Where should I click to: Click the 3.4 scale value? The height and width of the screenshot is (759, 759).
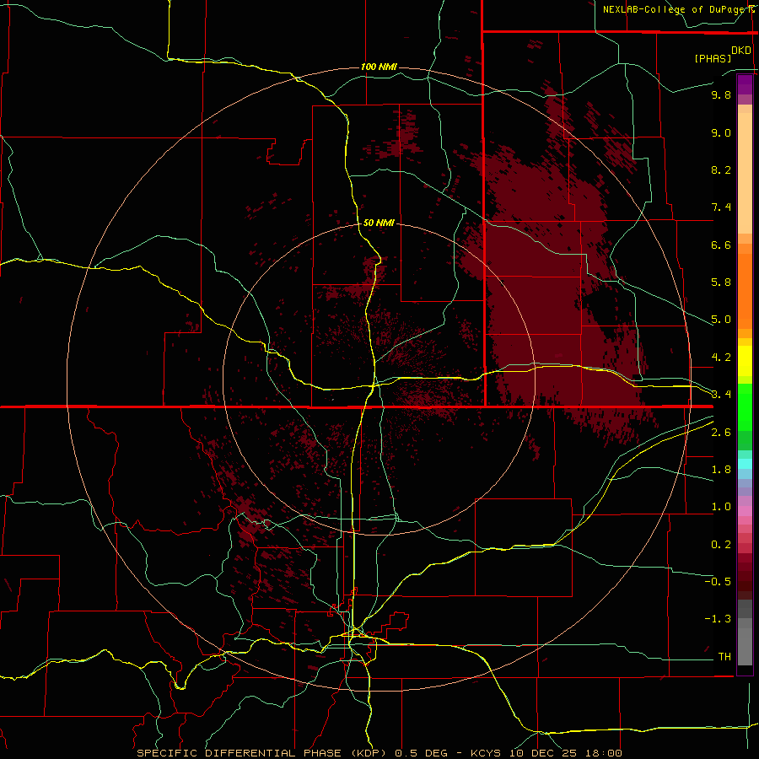[x=721, y=395]
